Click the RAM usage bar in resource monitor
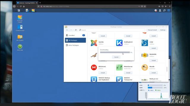The height and width of the screenshot is (106, 190). [155, 88]
